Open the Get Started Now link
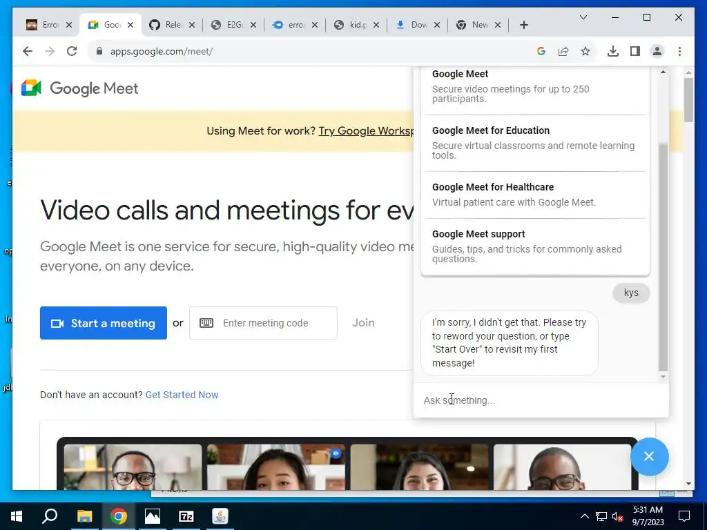 pos(182,395)
